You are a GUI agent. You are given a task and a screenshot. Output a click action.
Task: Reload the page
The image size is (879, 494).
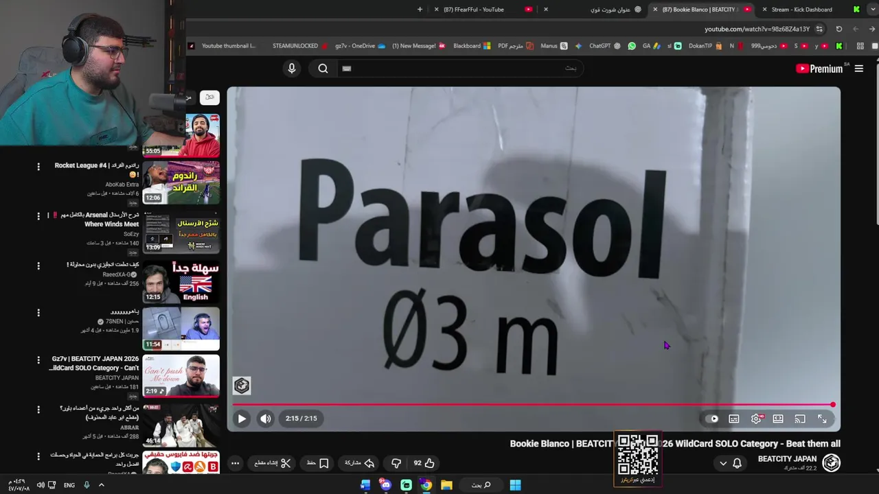pyautogui.click(x=839, y=29)
